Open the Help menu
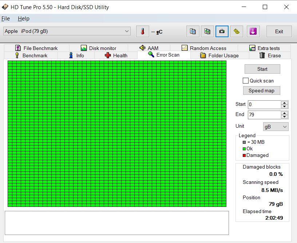Image resolution: width=297 pixels, height=243 pixels. 24,19
